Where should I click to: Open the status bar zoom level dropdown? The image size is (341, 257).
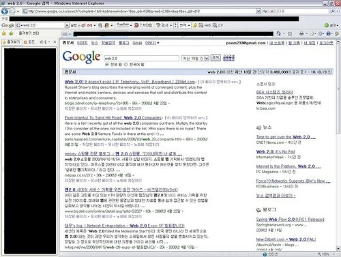[x=333, y=254]
